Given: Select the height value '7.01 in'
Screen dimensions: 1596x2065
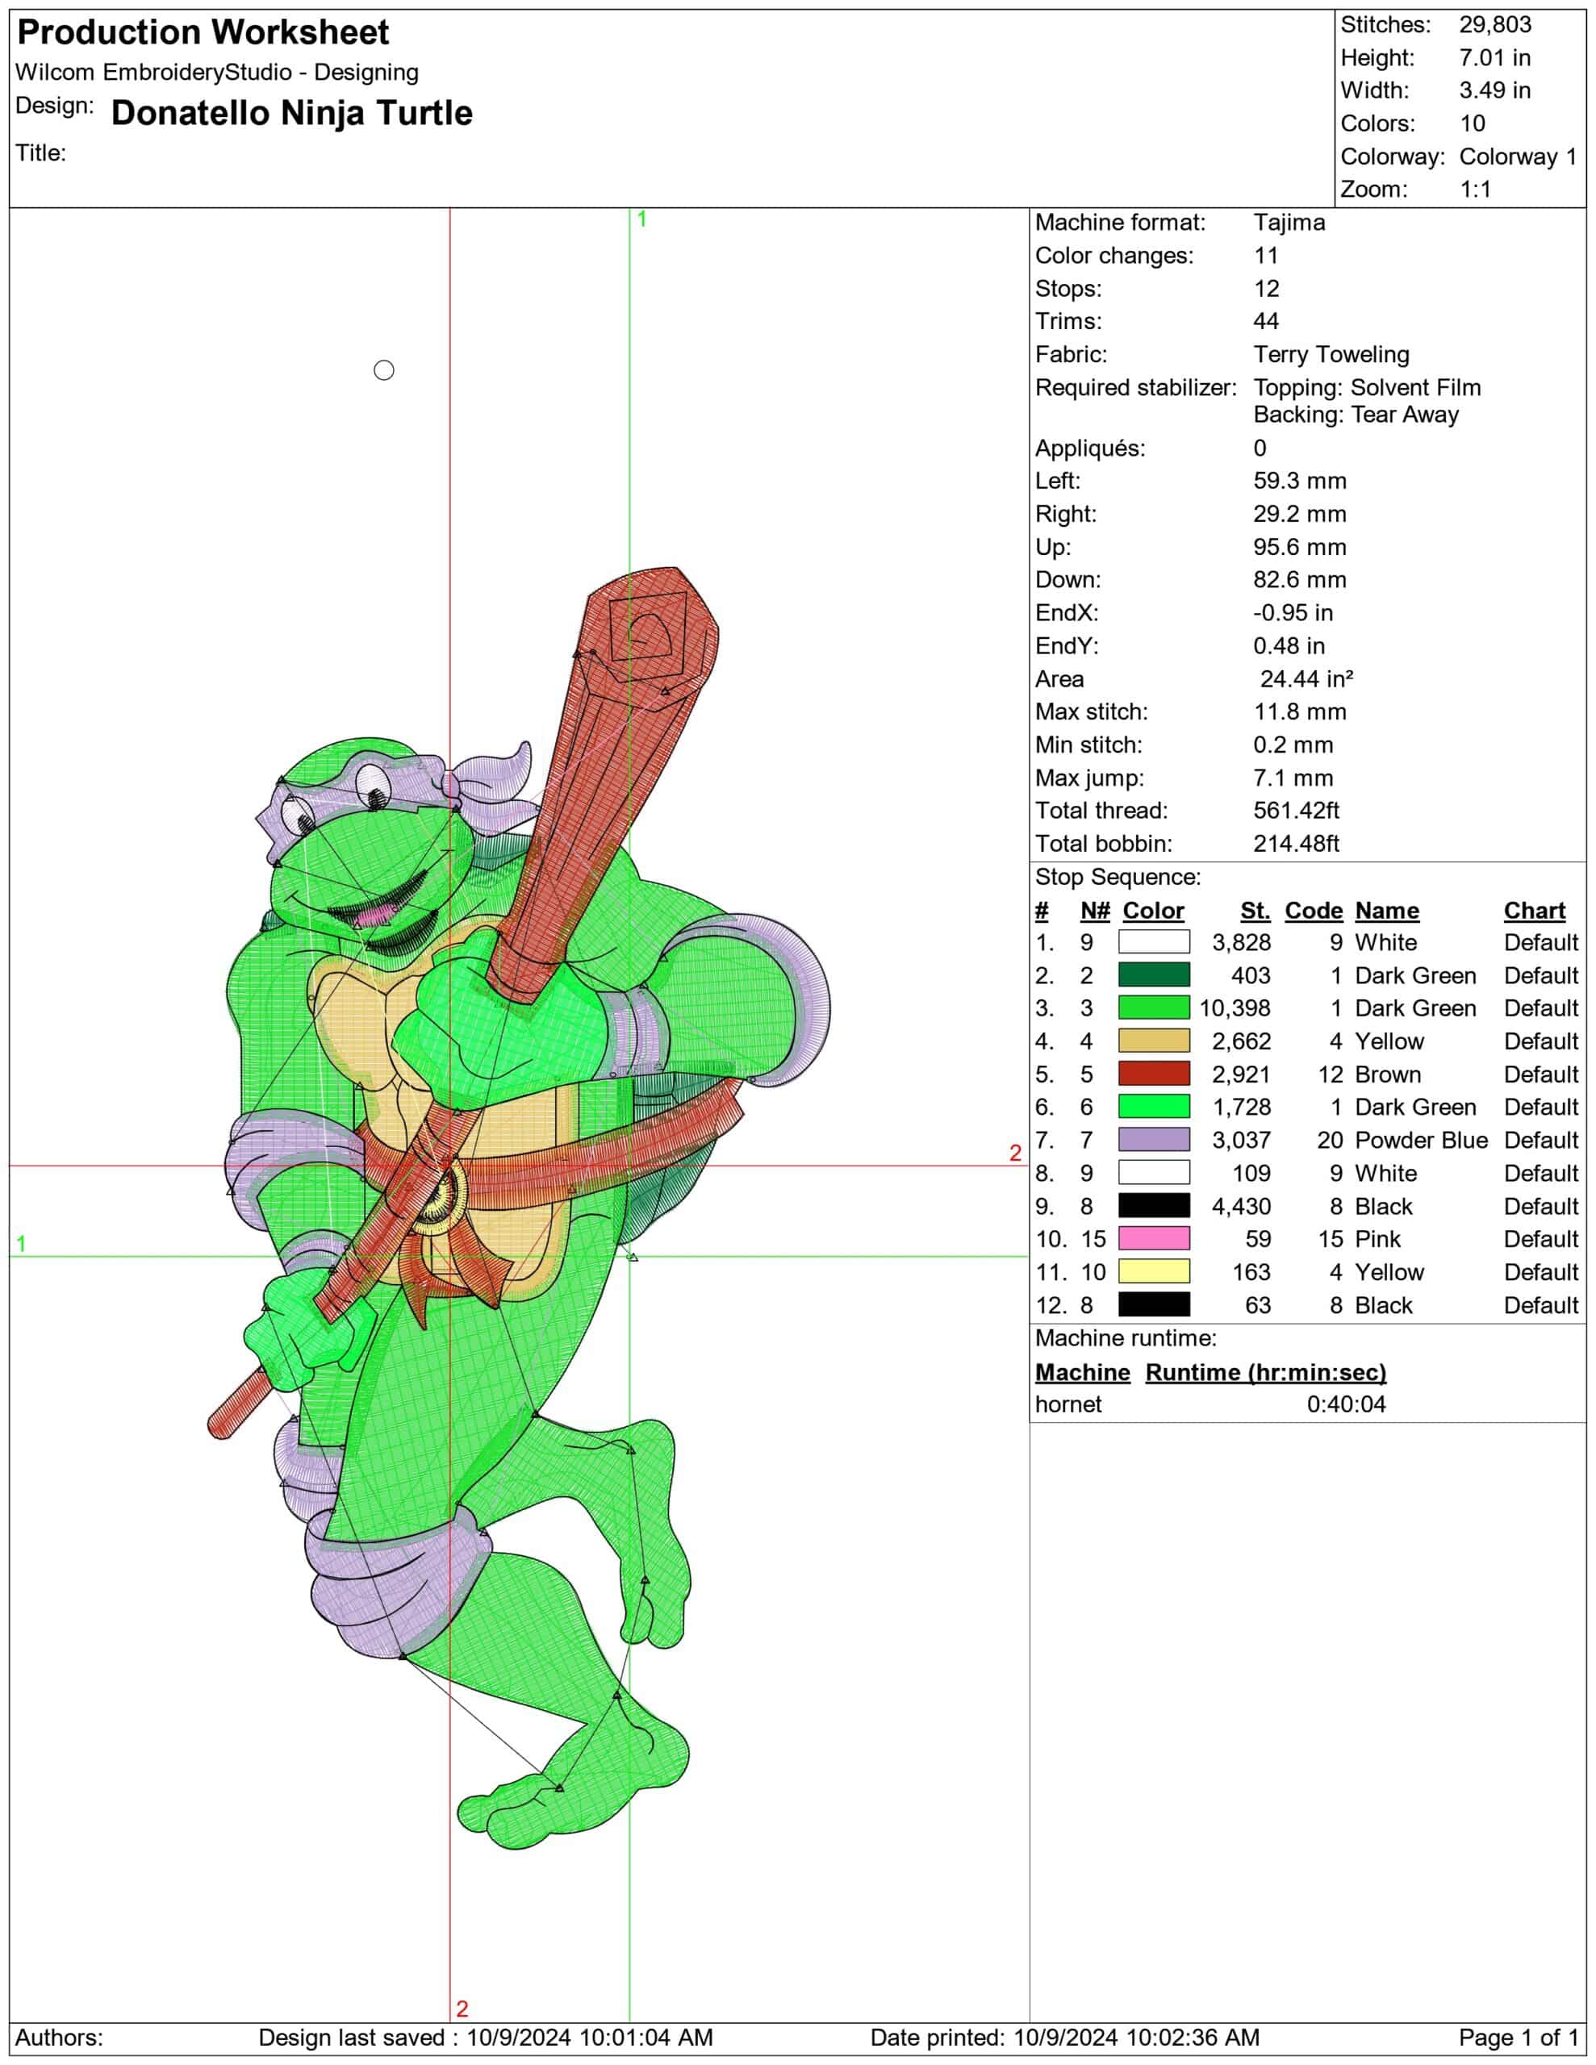Looking at the screenshot, I should (1495, 58).
